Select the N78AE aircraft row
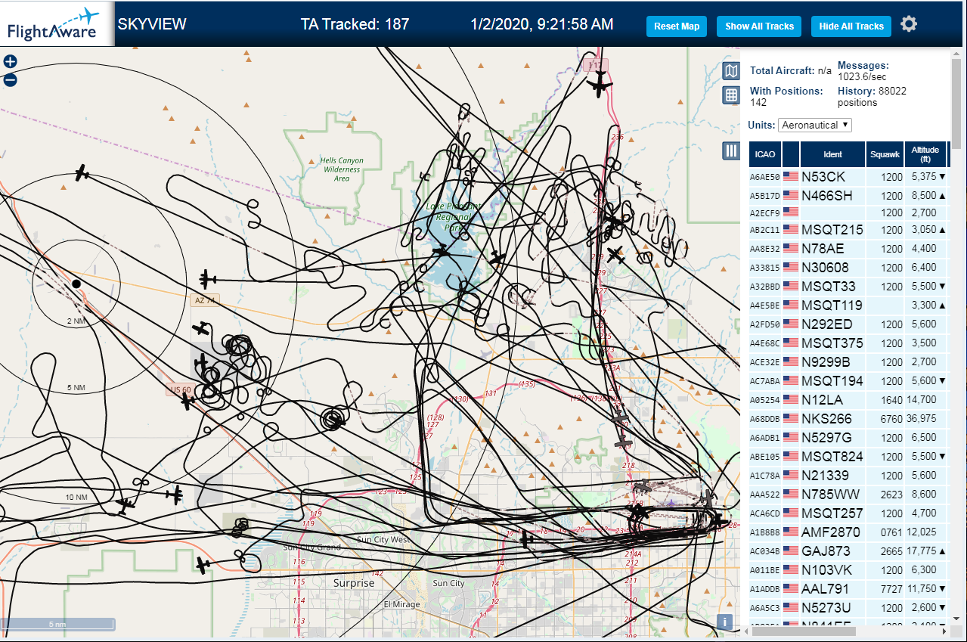Screen dimensions: 967x642 (x=848, y=248)
